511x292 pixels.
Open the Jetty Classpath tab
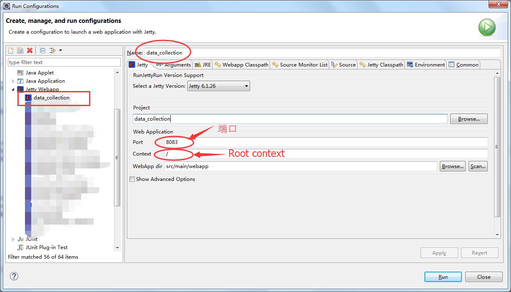pos(381,64)
